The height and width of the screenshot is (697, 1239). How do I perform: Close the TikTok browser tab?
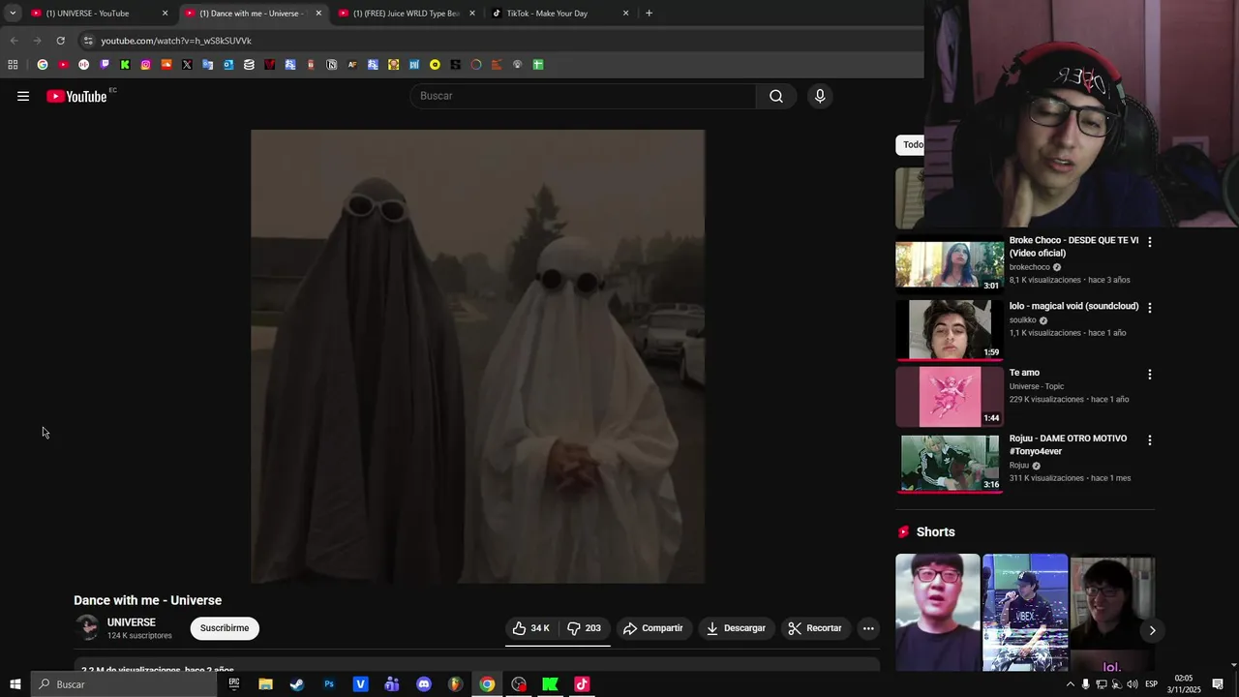coord(625,14)
